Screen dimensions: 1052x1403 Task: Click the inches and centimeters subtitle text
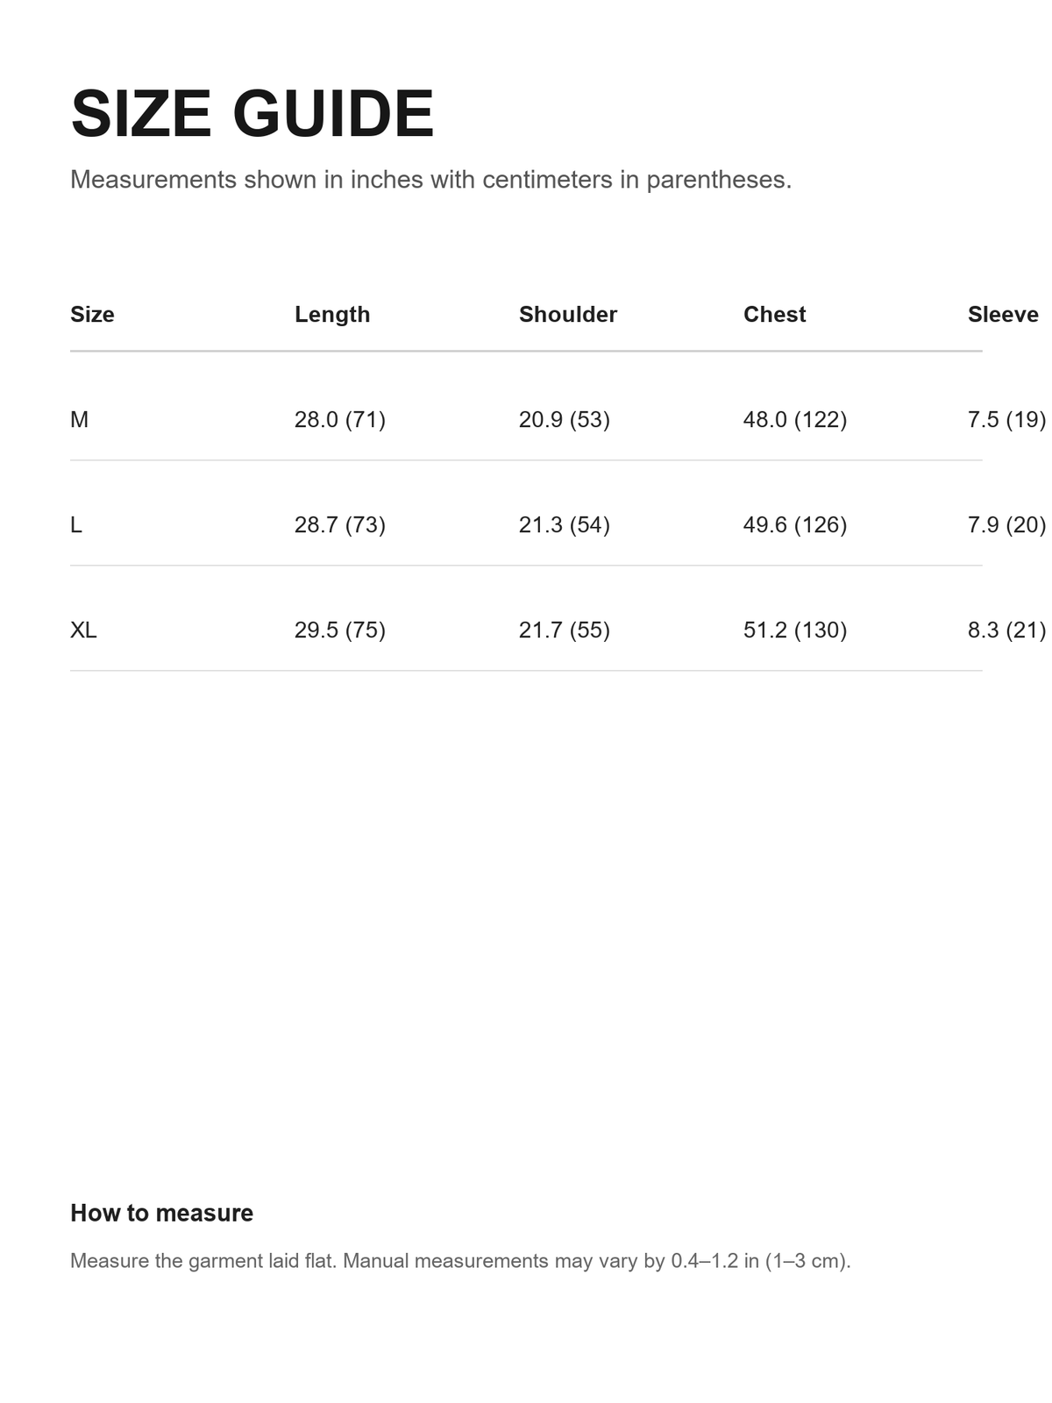[430, 180]
